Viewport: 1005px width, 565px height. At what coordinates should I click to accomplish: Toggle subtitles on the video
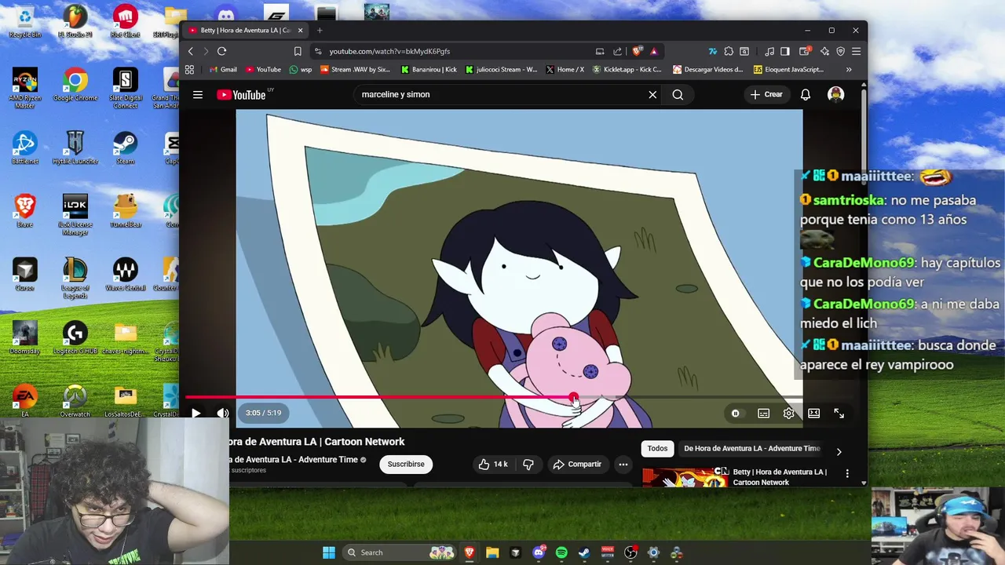(x=763, y=413)
